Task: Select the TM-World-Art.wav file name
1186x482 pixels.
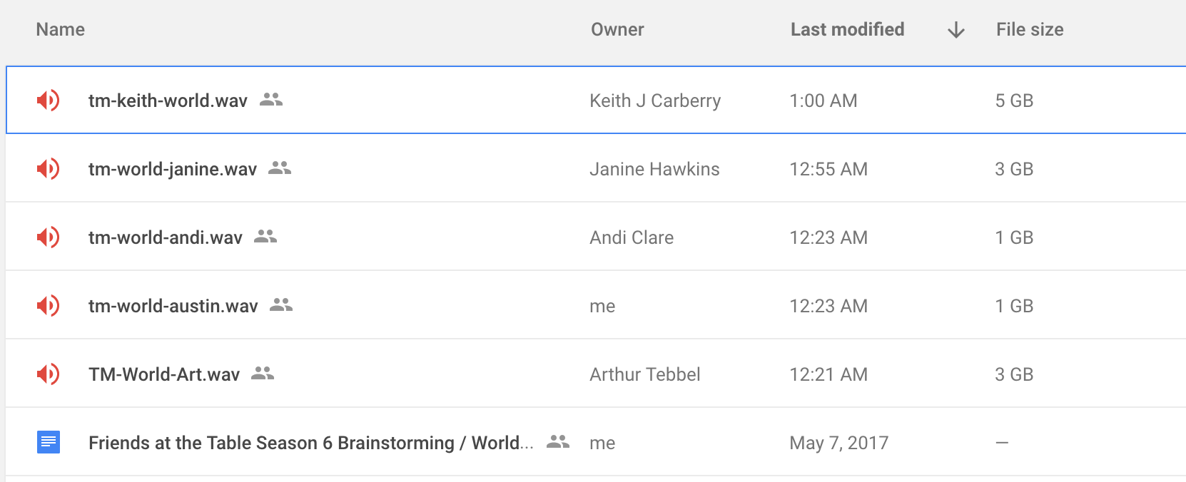Action: (x=164, y=374)
